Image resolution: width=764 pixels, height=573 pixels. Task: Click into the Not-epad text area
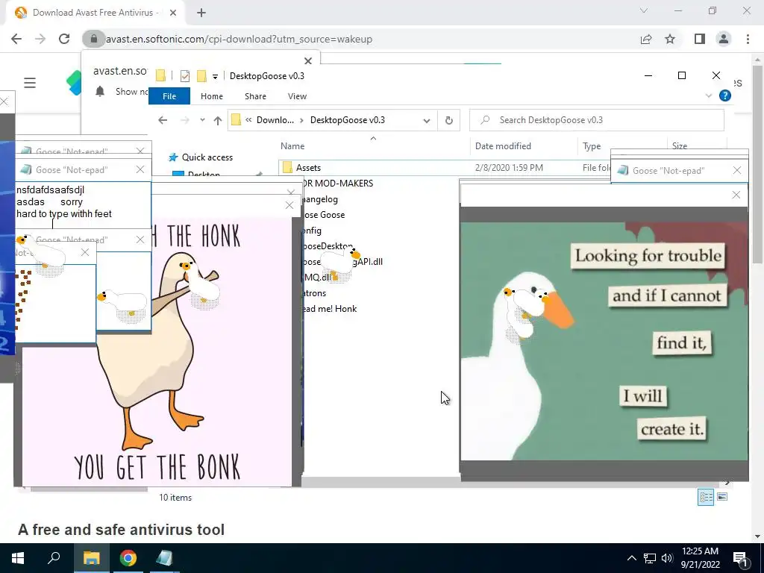(83, 205)
